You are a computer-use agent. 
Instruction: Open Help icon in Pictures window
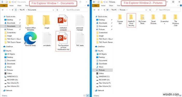[x=181, y=5]
